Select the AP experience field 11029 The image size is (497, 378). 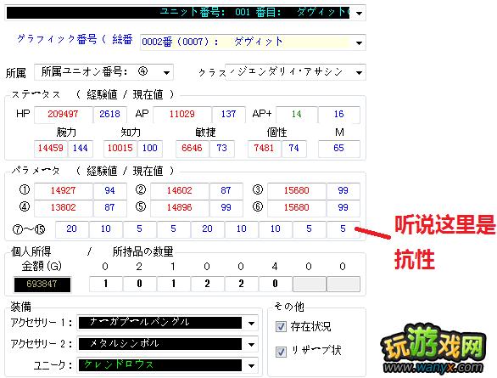tap(182, 115)
